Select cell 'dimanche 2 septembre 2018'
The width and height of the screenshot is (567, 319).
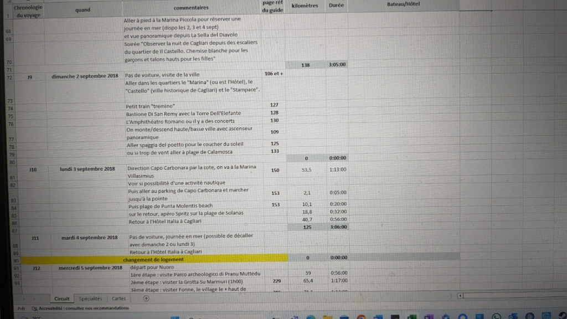[x=85, y=76]
